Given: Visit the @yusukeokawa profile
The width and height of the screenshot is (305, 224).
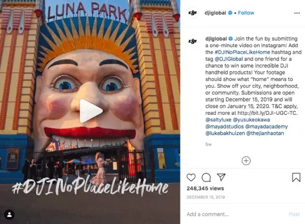Looking at the screenshot, I should click(x=251, y=119).
